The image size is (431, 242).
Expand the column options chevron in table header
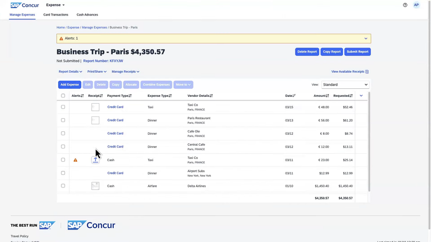click(361, 96)
